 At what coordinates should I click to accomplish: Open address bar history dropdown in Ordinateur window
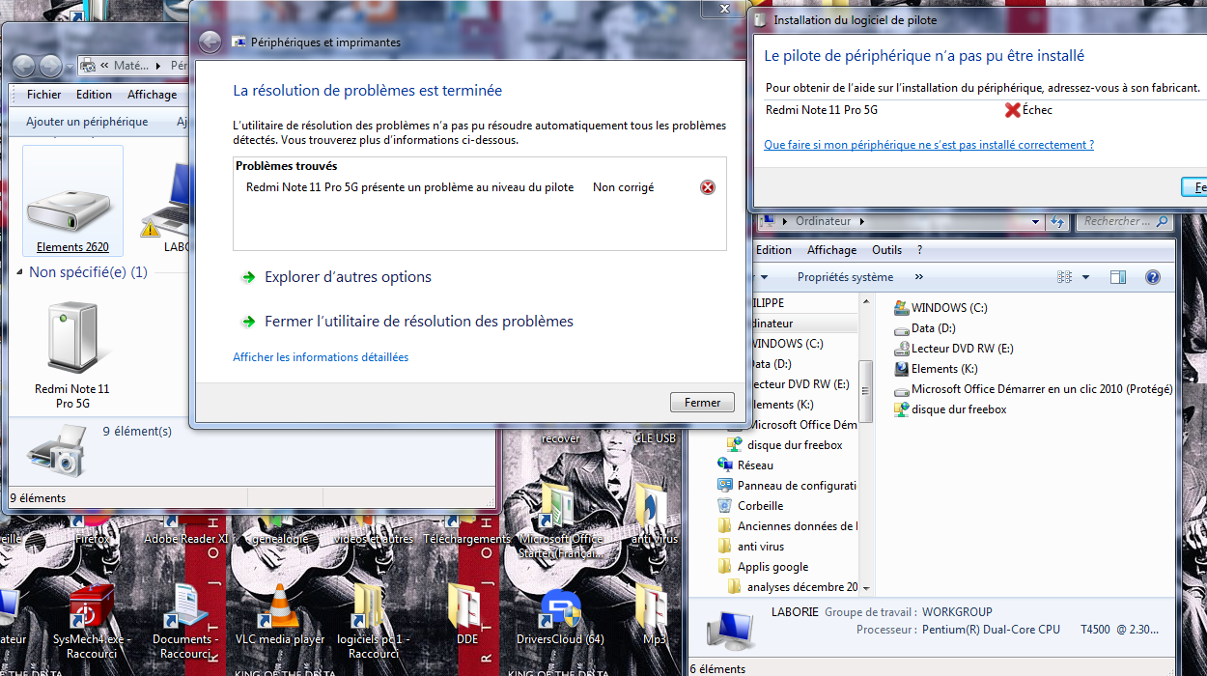click(1035, 221)
